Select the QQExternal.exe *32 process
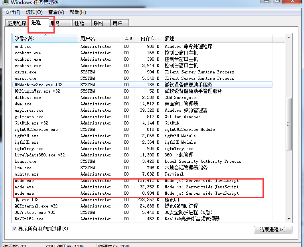Screen dimensions: 304x247 pos(142,206)
